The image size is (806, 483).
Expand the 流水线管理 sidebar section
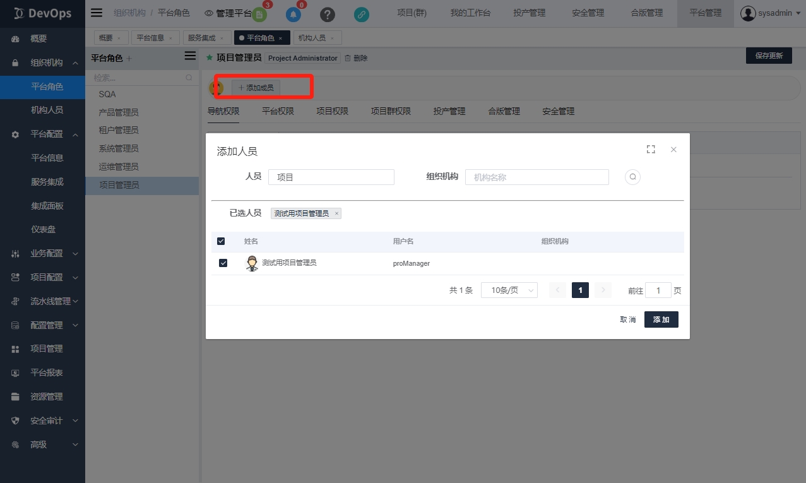point(75,301)
